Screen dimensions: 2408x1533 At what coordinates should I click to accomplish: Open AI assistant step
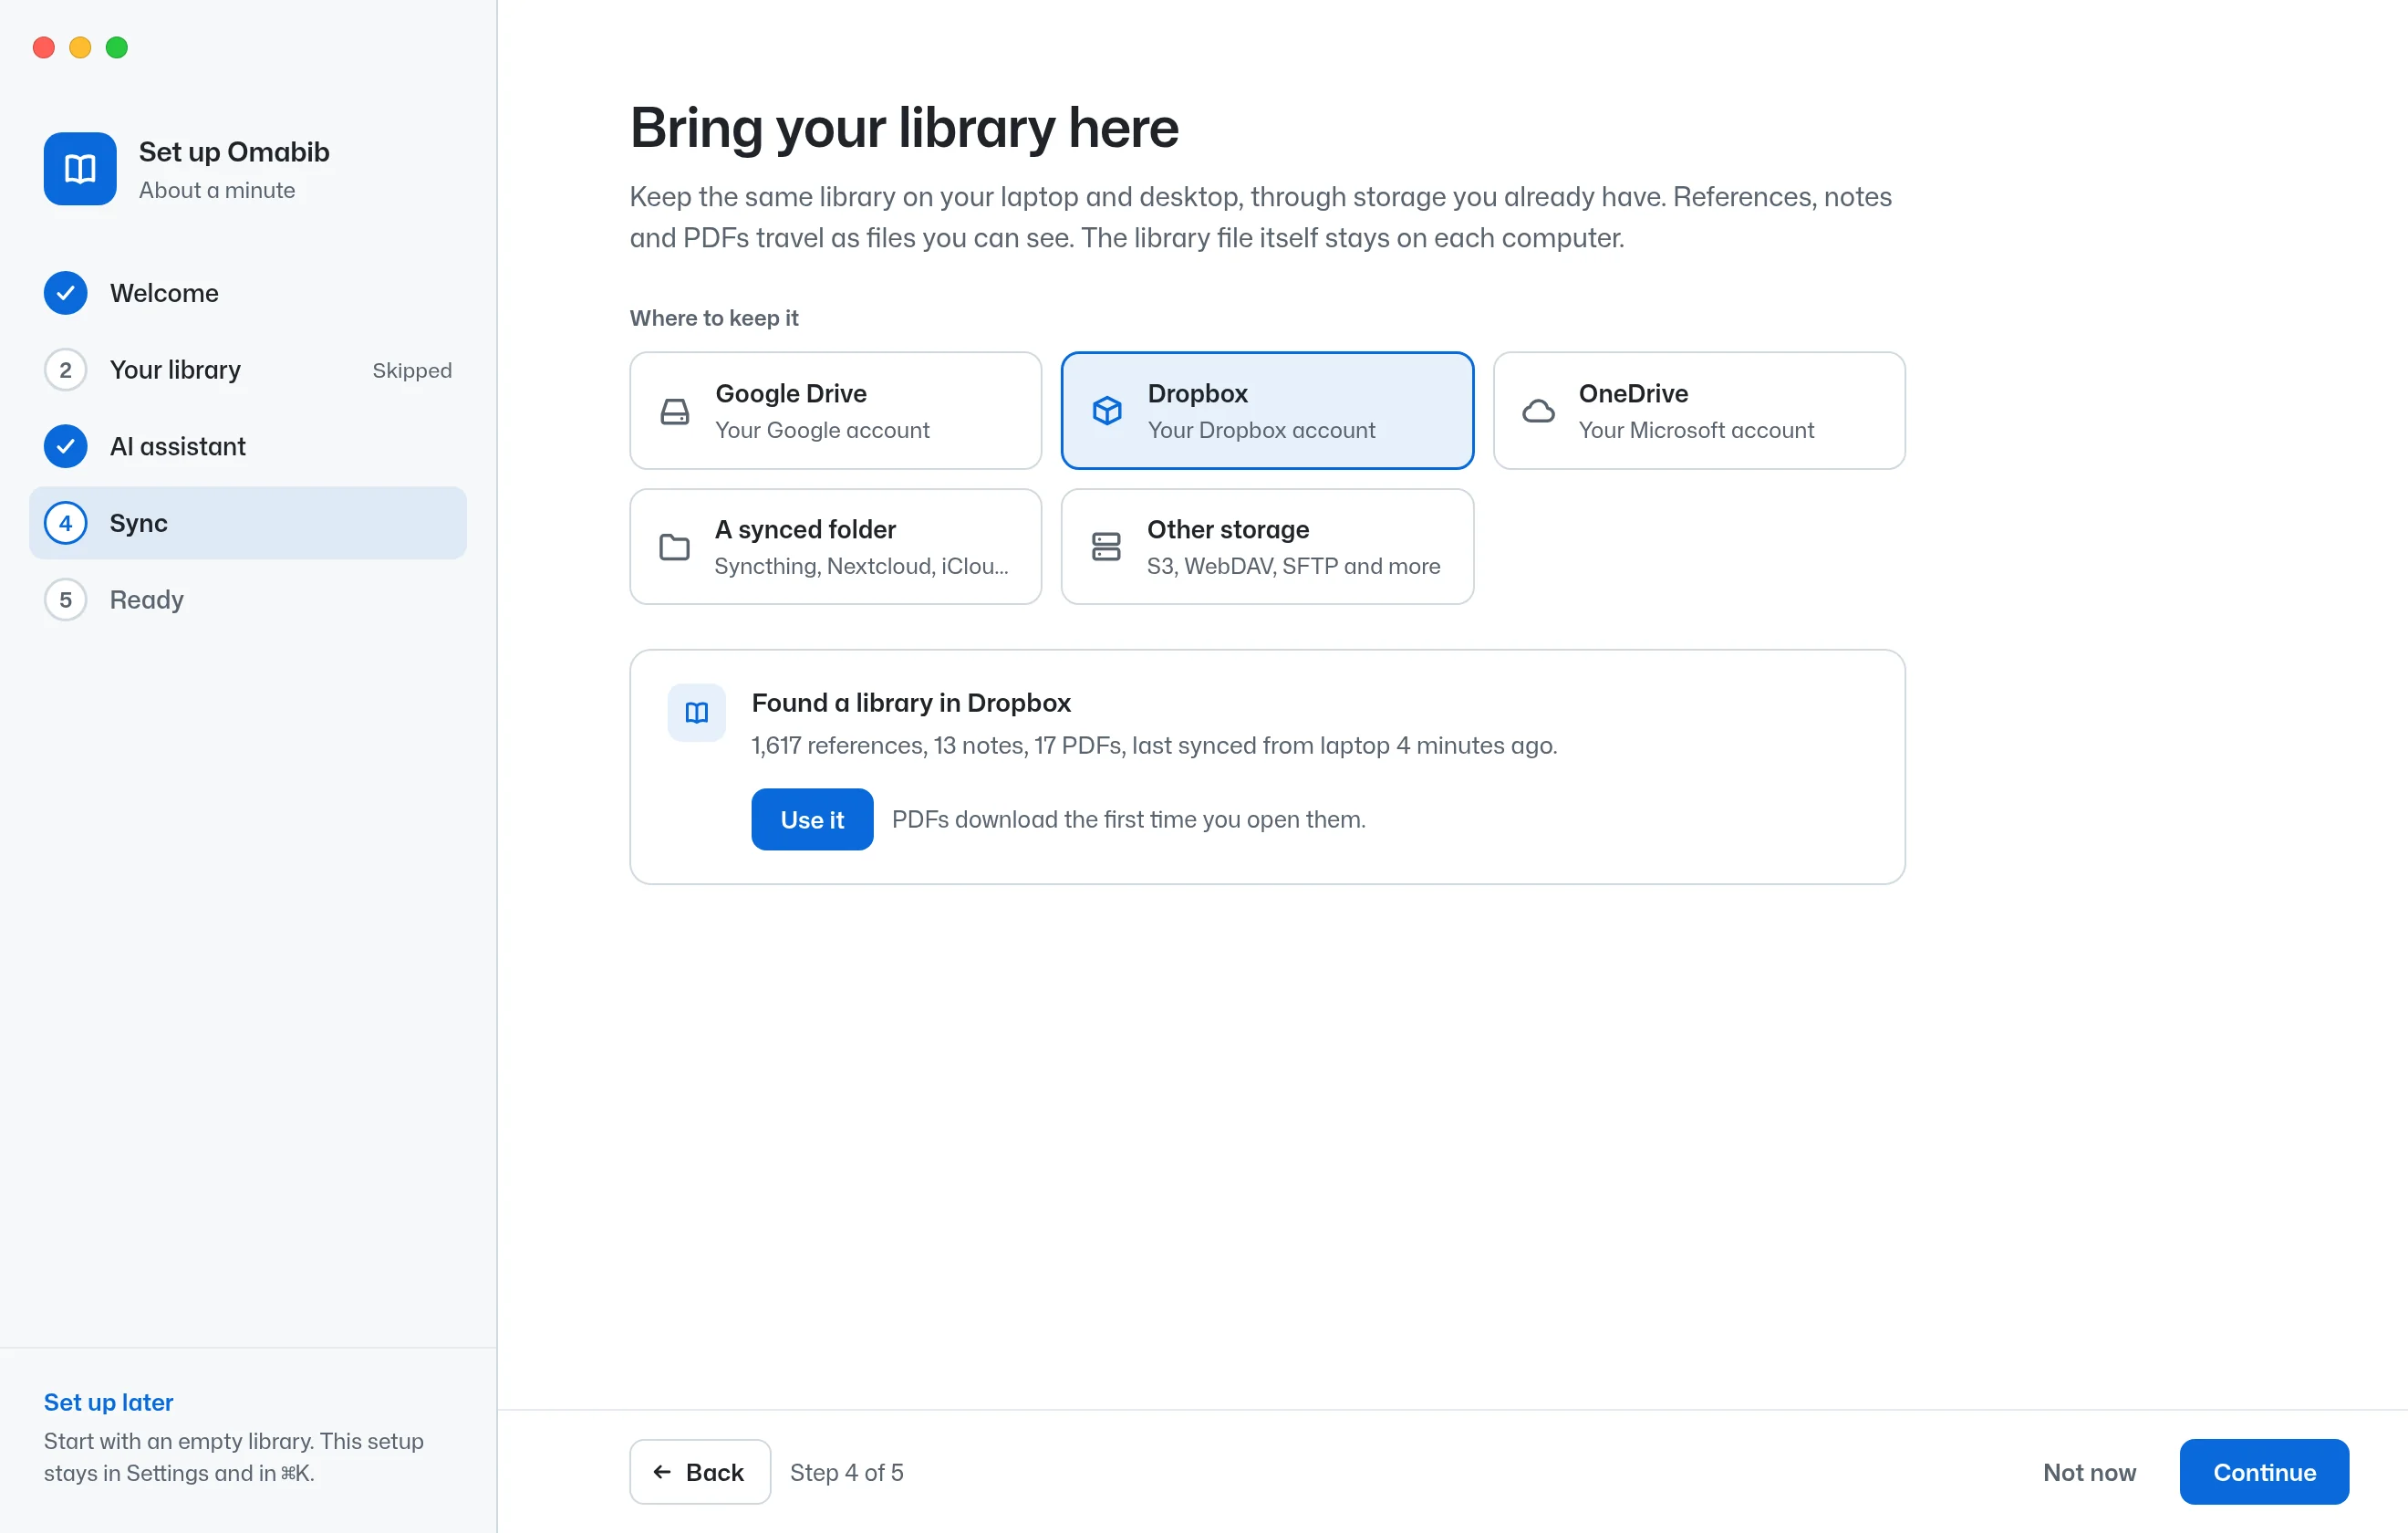(248, 446)
